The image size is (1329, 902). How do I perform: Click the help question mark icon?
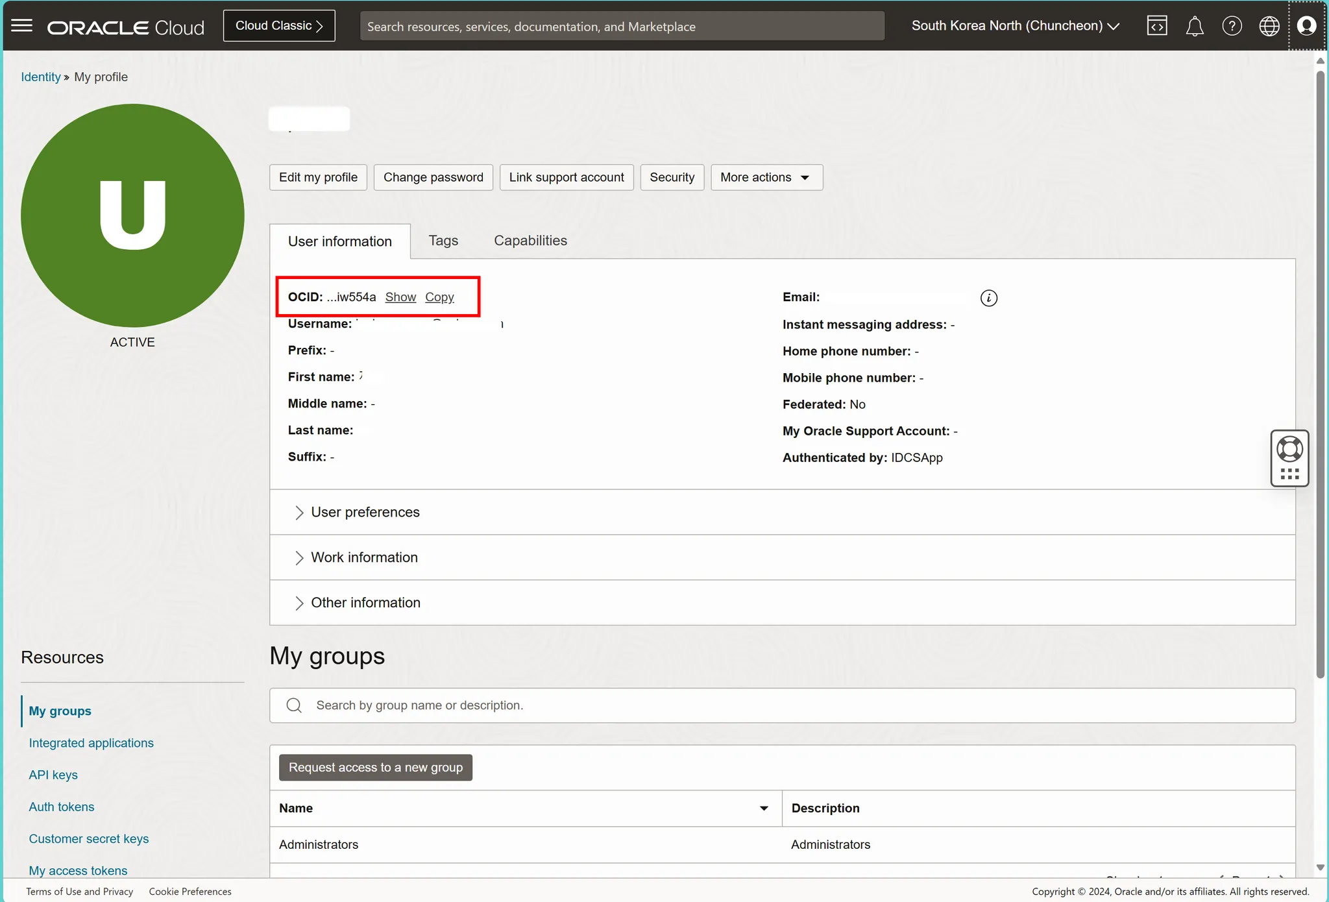point(1232,26)
